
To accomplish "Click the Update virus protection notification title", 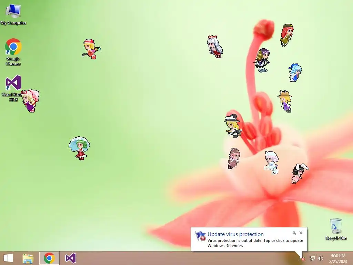I will [x=235, y=234].
